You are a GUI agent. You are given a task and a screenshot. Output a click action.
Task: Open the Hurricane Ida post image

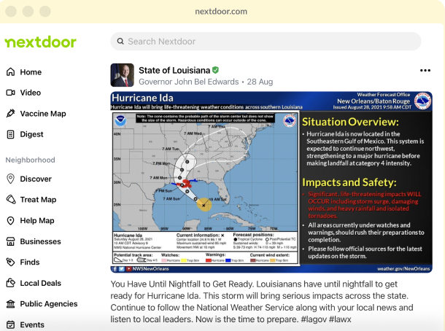tap(271, 182)
